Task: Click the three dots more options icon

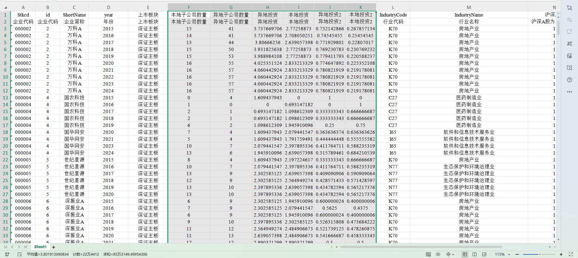Action: (570, 92)
